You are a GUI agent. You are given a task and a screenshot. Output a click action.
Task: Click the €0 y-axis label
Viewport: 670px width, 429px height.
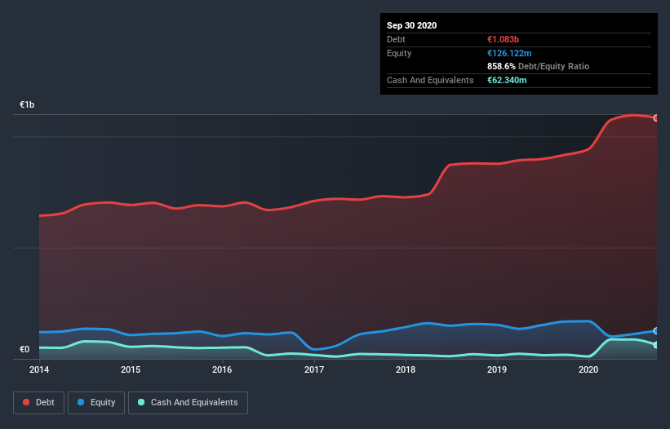pyautogui.click(x=24, y=350)
